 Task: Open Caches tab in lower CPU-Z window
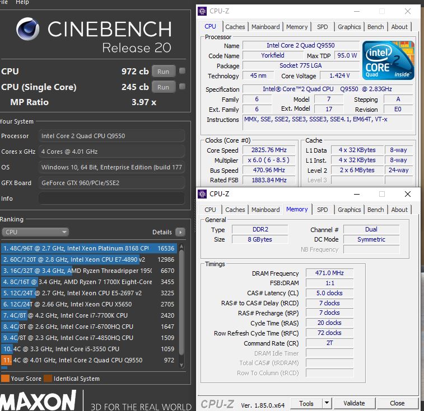pos(235,210)
